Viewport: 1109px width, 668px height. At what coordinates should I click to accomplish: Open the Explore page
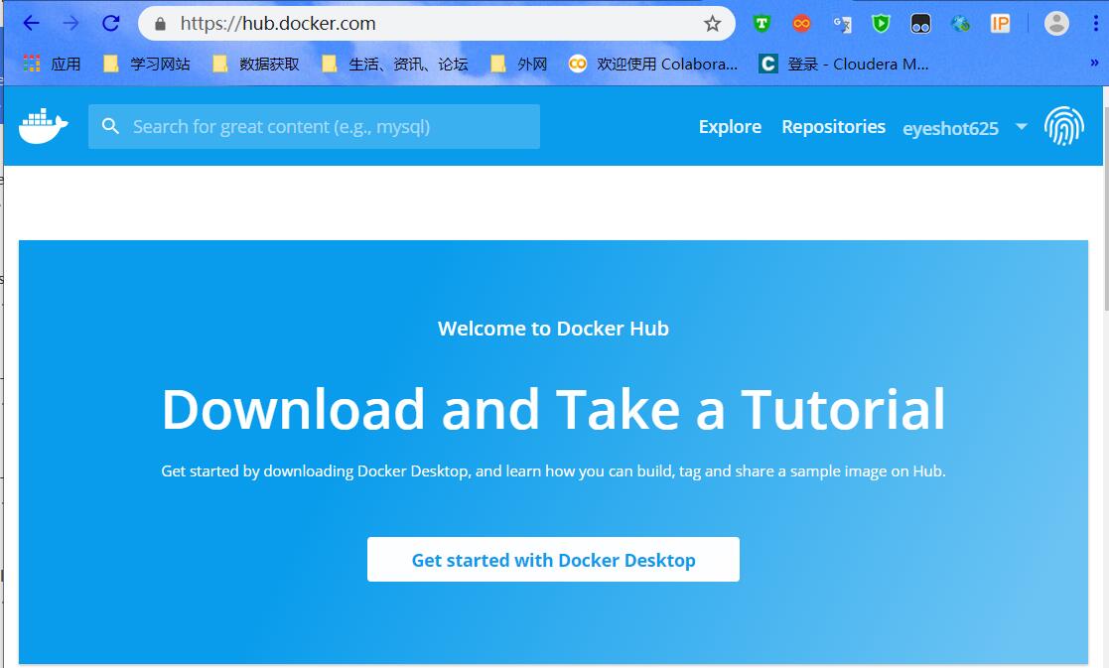(730, 126)
